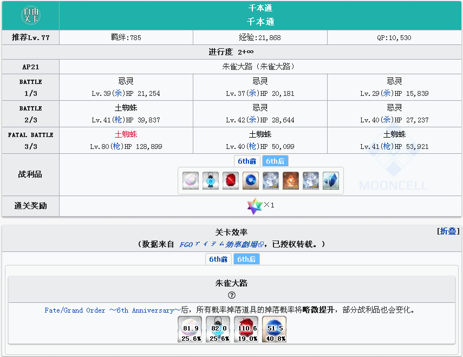This screenshot has height=357, width=463.
Task: Open the blue lantern loot icon in 战利品
Action: pos(211,180)
